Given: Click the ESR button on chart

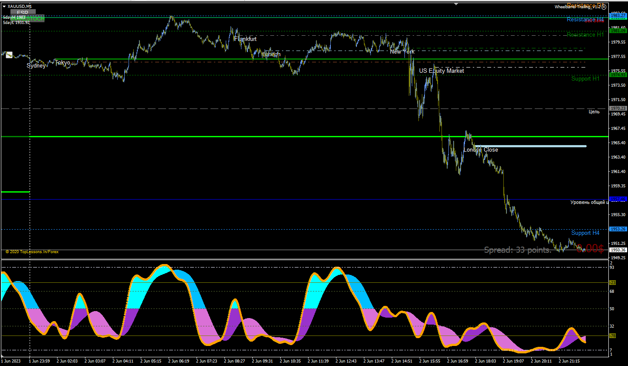Looking at the screenshot, I should click(23, 13).
